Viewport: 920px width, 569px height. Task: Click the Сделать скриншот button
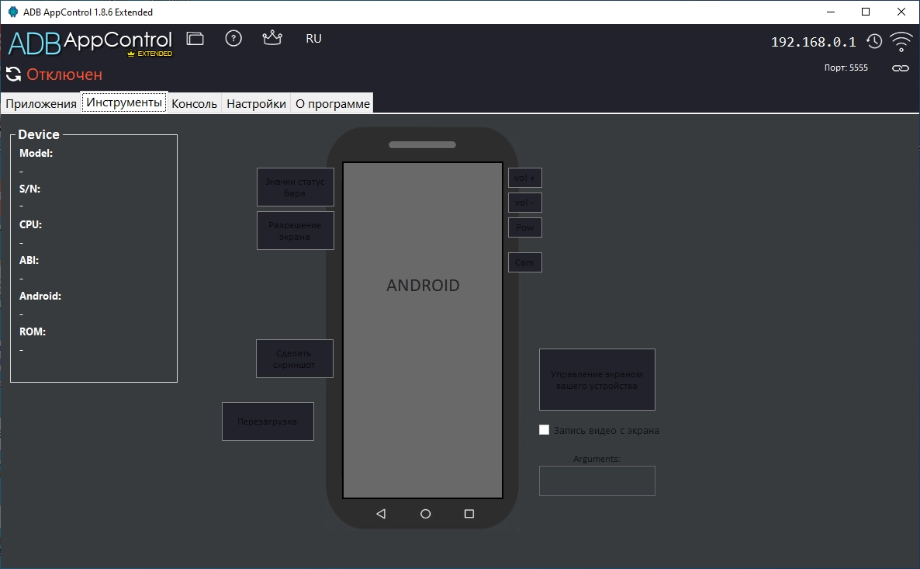[x=295, y=359]
